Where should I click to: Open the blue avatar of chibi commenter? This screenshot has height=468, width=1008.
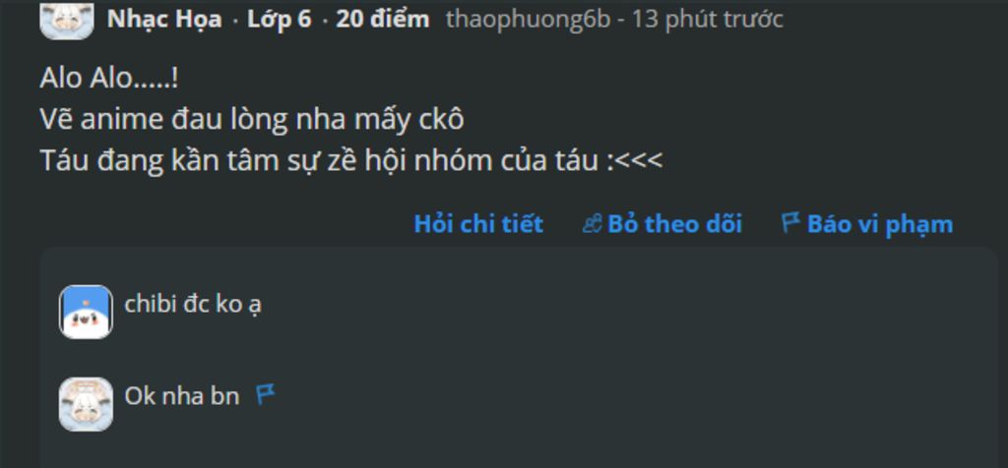87,312
